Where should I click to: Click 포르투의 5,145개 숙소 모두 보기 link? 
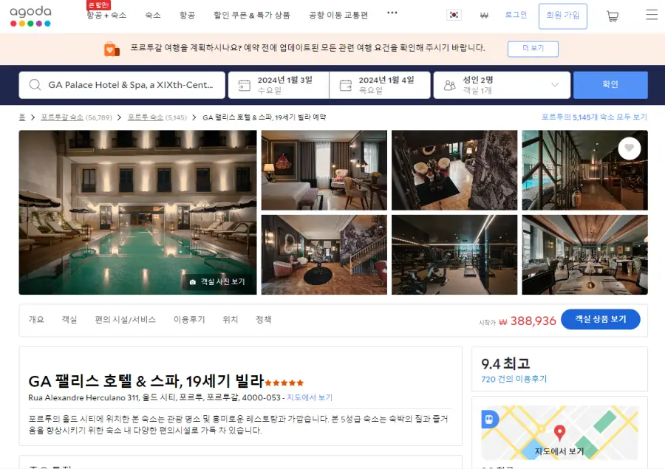tap(595, 117)
